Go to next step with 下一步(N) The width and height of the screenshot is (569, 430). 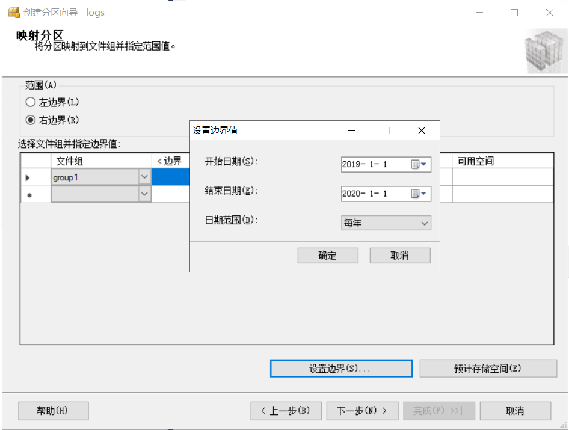point(362,411)
